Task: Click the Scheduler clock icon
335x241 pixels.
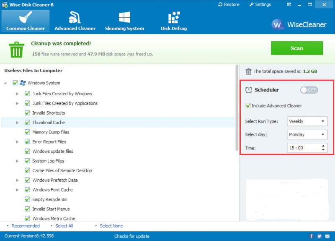Action: pyautogui.click(x=249, y=90)
